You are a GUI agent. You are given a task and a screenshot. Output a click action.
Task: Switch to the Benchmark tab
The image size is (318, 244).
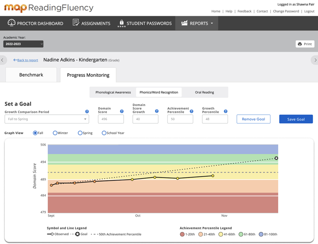31,75
